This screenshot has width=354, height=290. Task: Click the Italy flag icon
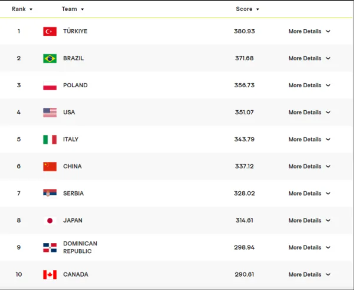pos(50,140)
